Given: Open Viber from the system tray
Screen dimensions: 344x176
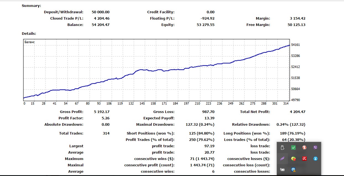Looking at the screenshot, I should click(x=316, y=148).
